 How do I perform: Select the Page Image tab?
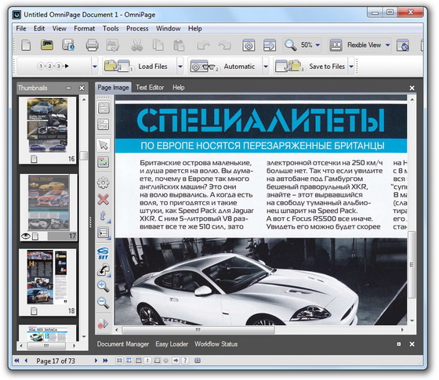[x=113, y=88]
